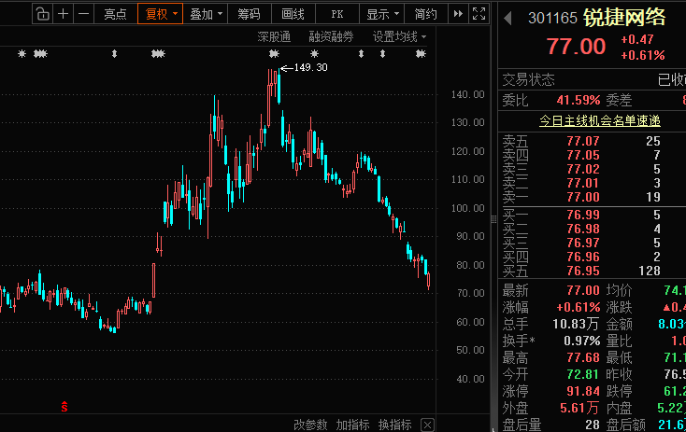Open the 叠加 overlay dropdown
686x432 pixels.
coord(206,14)
